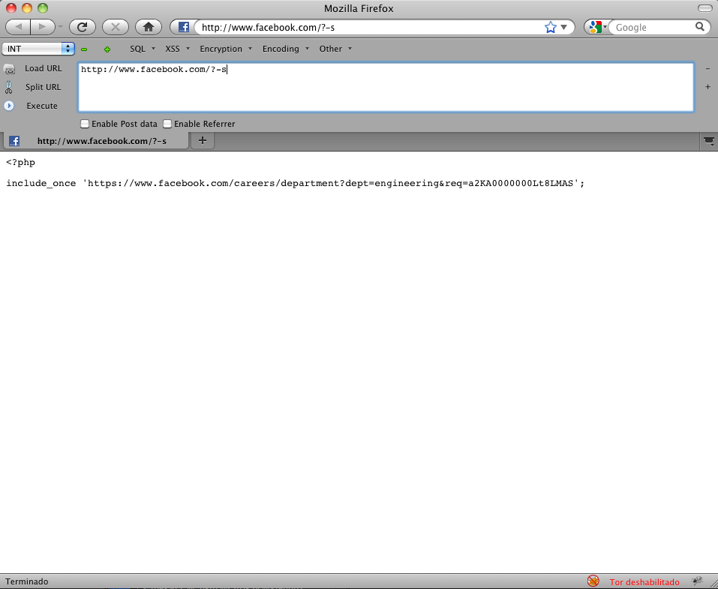Stop loading with the X button
The image size is (718, 589).
pos(116,27)
